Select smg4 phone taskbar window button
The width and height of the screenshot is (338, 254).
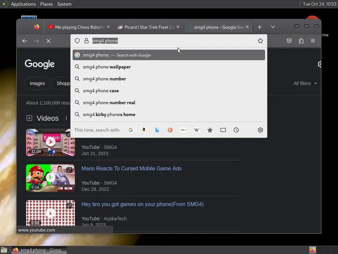point(39,250)
